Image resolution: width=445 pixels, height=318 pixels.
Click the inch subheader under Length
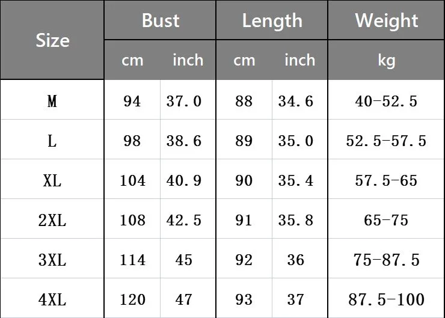click(x=299, y=60)
